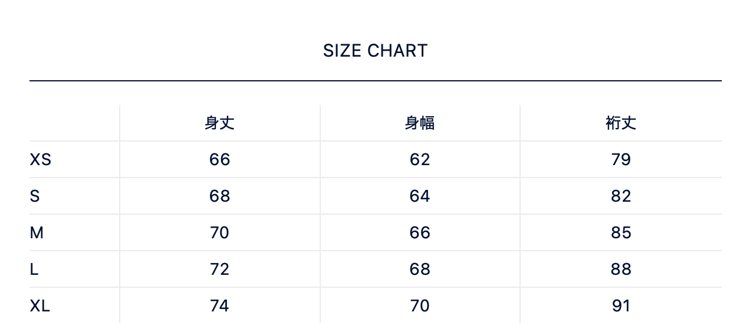Image resolution: width=743 pixels, height=335 pixels.
Task: Click the XS size row label
Action: click(x=40, y=160)
